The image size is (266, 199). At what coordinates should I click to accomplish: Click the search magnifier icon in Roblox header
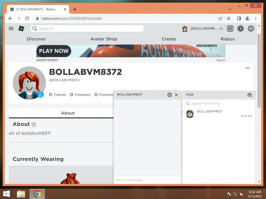35,29
